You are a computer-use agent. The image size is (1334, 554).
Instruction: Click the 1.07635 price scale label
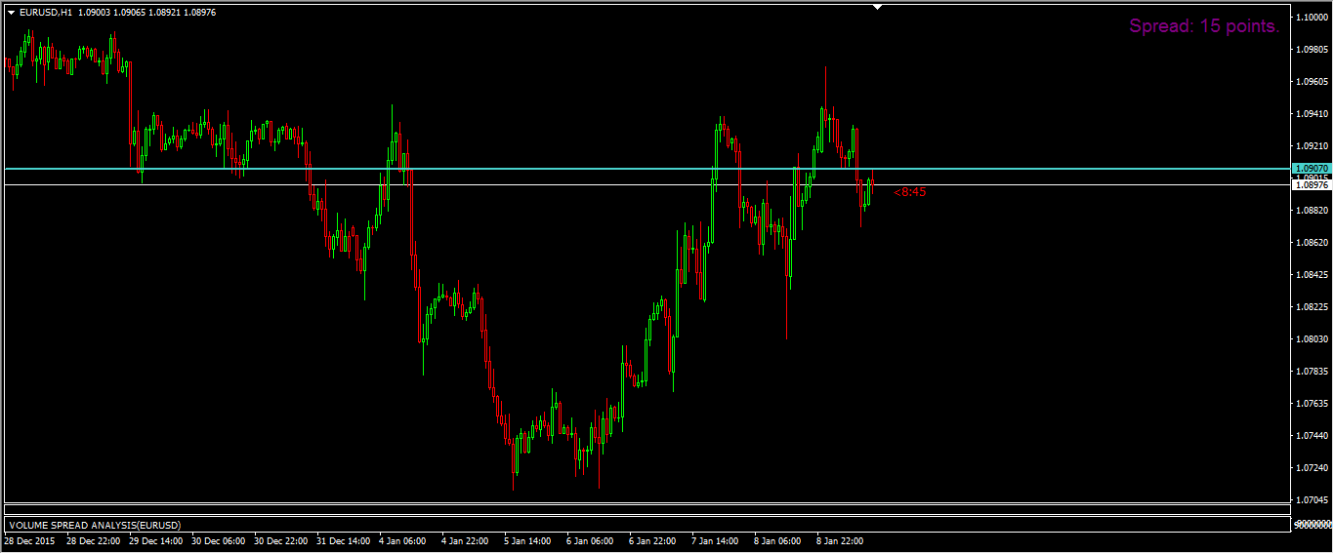pyautogui.click(x=1313, y=403)
